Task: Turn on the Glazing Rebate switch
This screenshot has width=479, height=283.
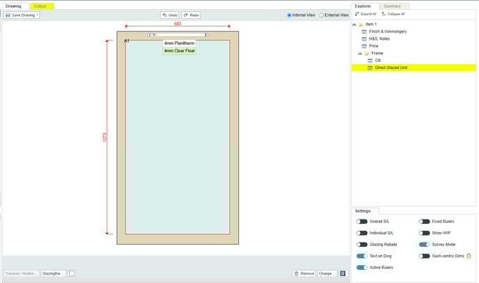Action: click(x=361, y=245)
